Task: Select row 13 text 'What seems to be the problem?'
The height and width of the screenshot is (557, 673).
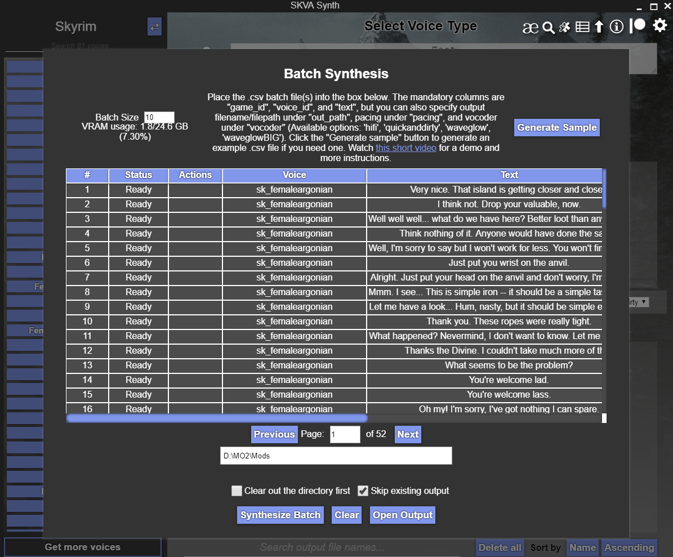Action: click(x=509, y=365)
